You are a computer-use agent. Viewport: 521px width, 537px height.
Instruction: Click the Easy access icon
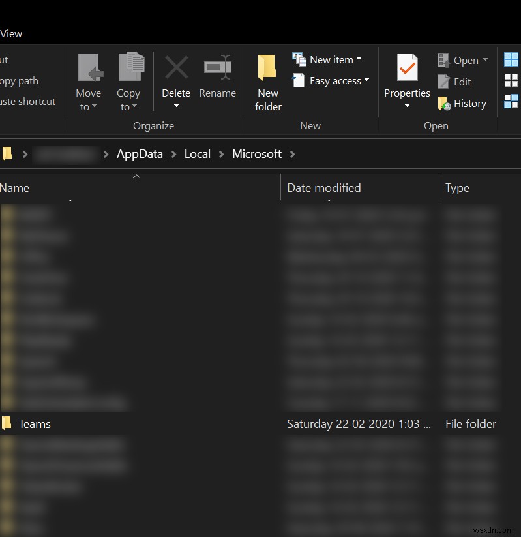pos(299,80)
